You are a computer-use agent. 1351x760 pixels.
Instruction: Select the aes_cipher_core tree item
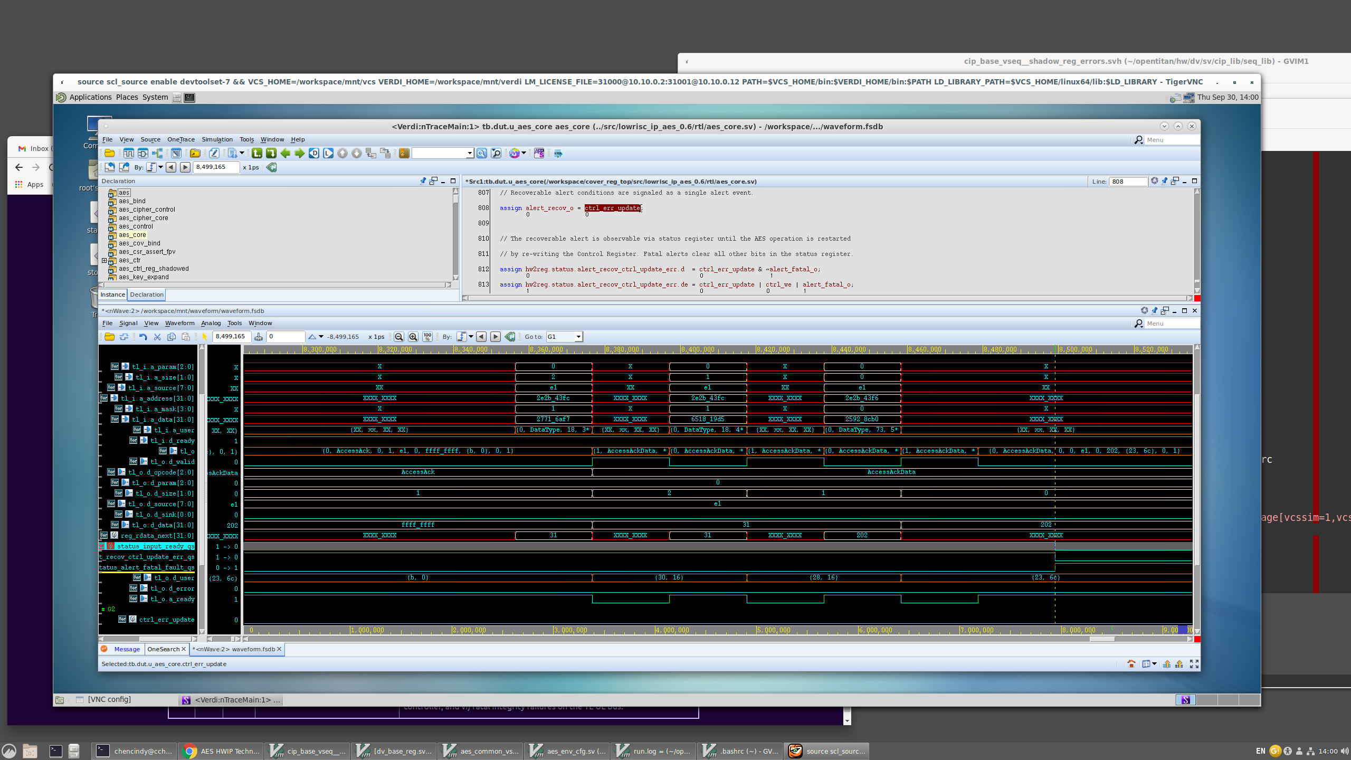[x=143, y=218]
